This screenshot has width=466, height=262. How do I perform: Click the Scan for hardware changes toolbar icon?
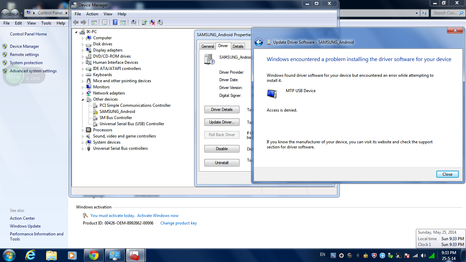pyautogui.click(x=133, y=23)
